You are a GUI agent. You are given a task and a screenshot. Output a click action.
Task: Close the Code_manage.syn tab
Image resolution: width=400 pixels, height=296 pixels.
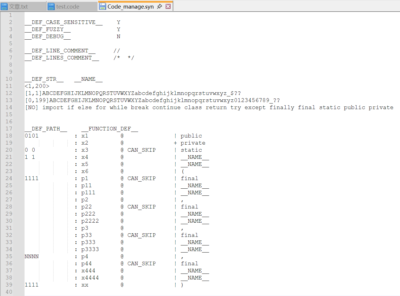(168, 7)
